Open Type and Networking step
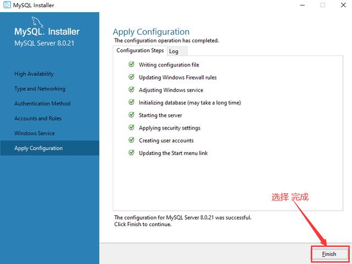 [40, 89]
